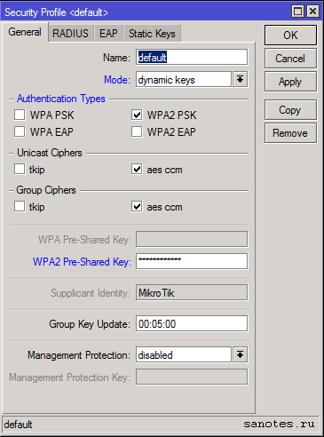Enable the WPA PSK authentication checkbox
Screen dimensions: 324x437
pos(20,115)
